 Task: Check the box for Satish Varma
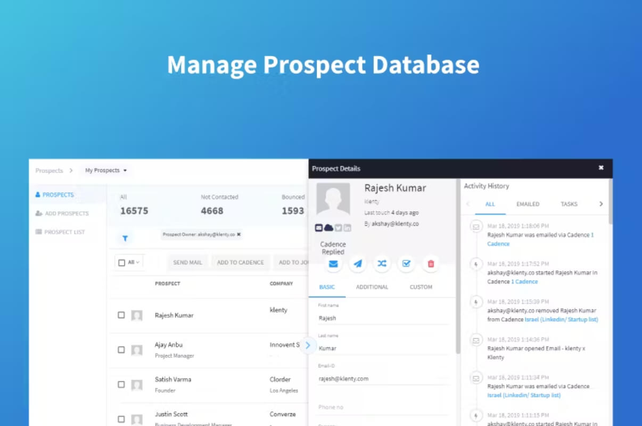point(121,384)
